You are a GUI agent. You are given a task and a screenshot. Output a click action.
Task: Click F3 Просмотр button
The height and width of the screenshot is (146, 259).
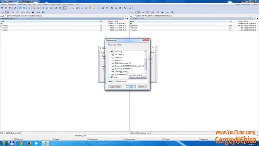pyautogui.click(x=18, y=139)
